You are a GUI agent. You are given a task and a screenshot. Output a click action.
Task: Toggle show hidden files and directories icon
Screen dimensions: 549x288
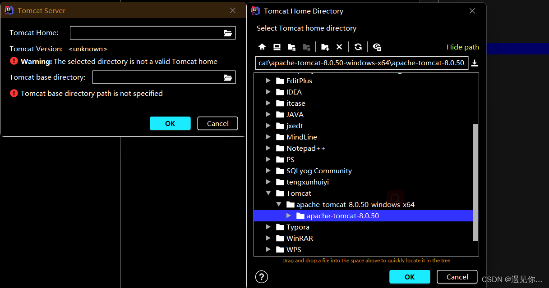[377, 47]
